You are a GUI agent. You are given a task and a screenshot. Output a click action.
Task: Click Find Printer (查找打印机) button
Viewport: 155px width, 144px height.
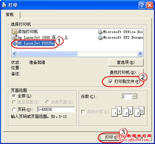pyautogui.click(x=126, y=72)
